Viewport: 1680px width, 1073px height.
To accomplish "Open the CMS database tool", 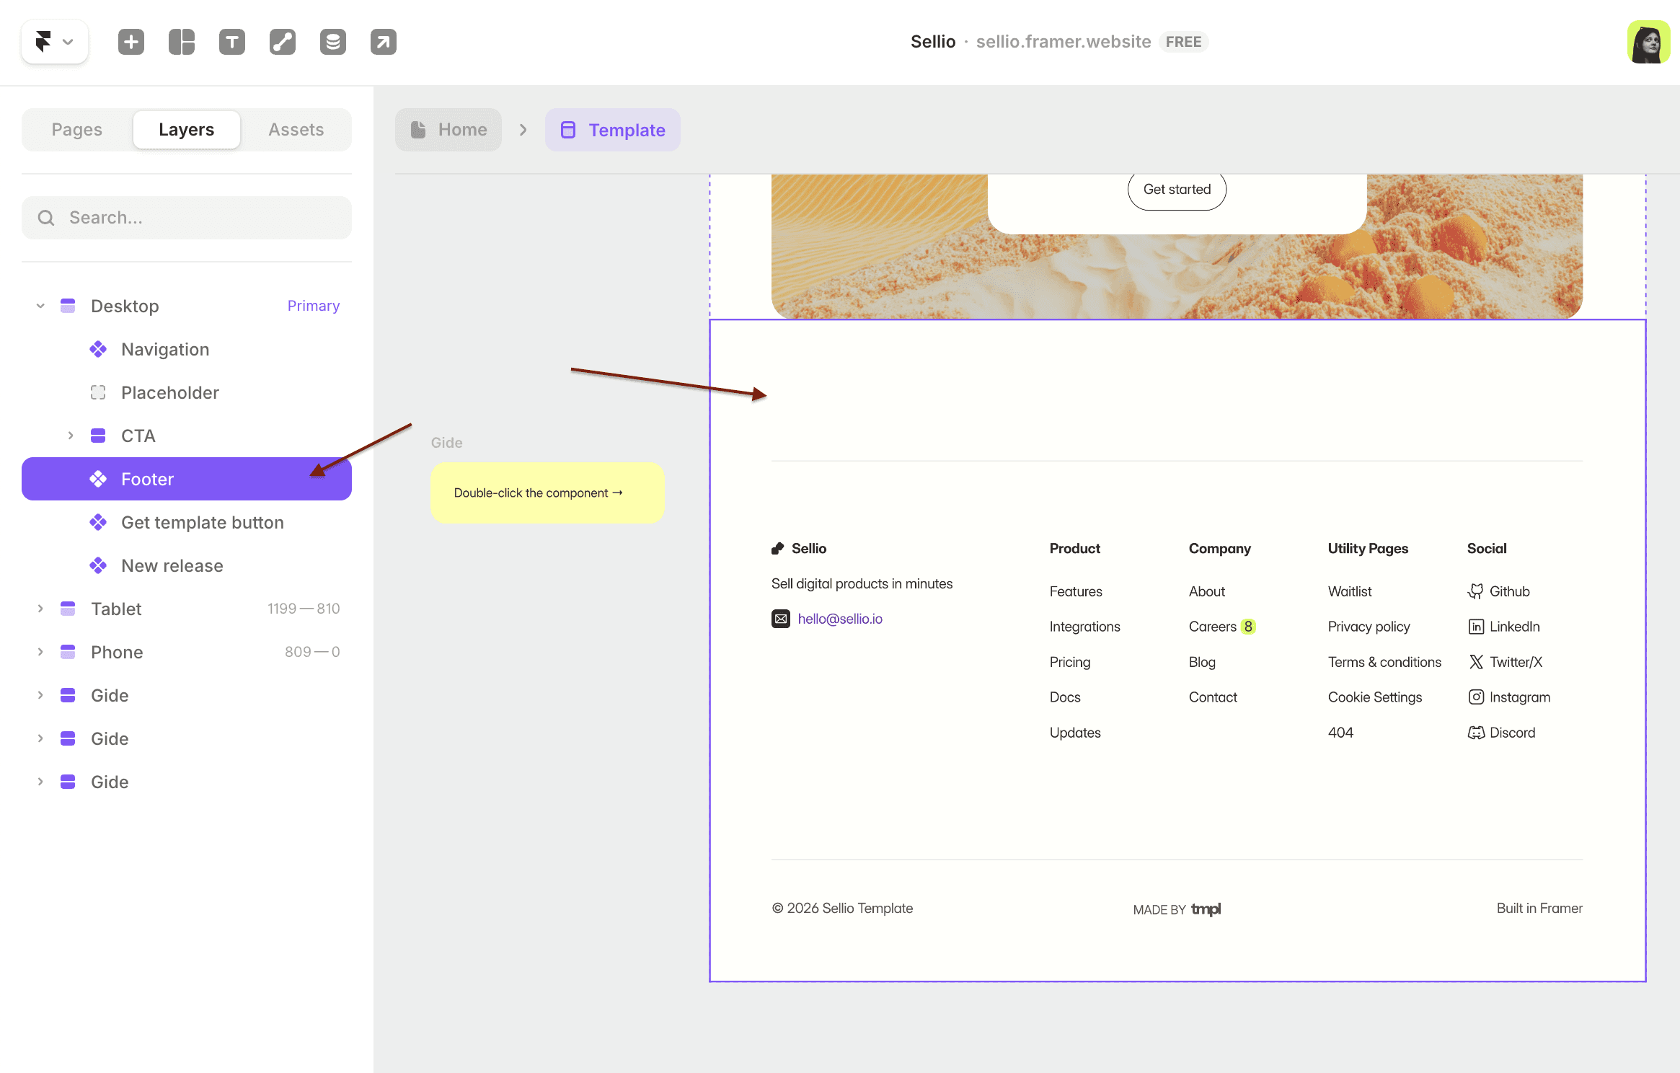I will [x=333, y=42].
